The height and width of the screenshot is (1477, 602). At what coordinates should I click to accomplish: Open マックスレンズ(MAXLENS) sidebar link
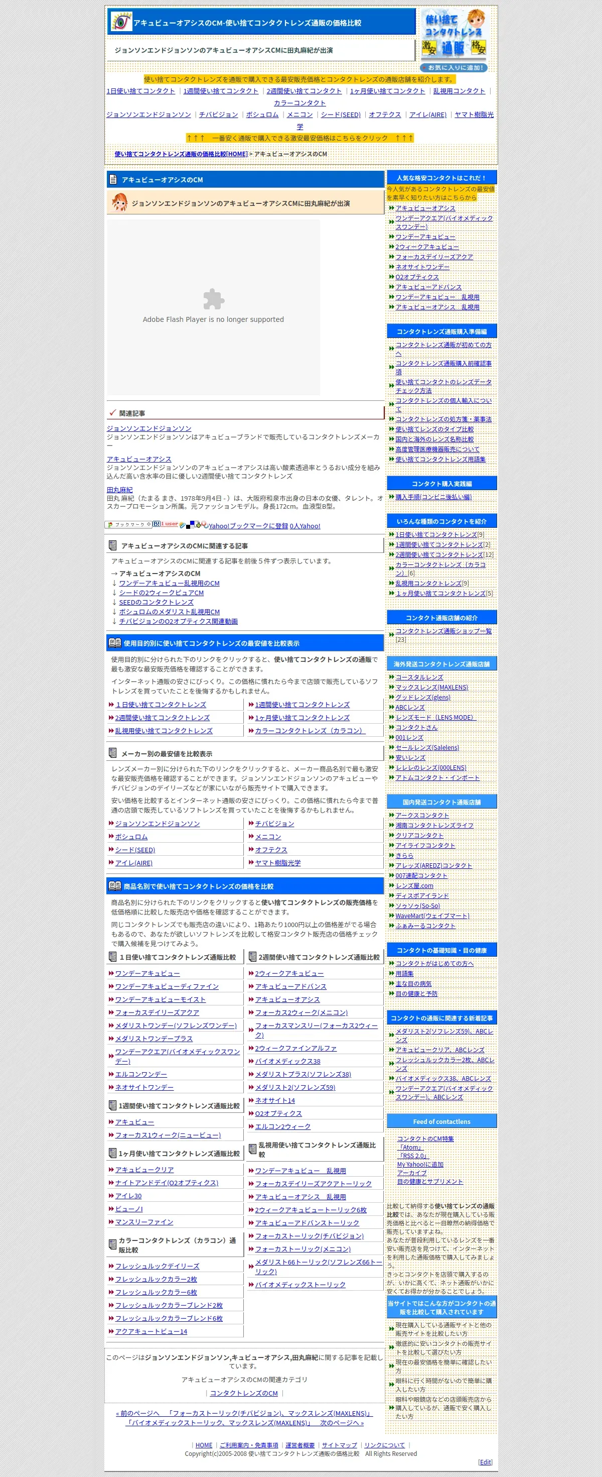click(431, 687)
